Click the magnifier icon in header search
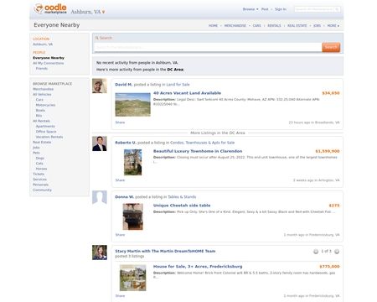Image resolution: width=377 pixels, height=302 pixels. pos(337,9)
